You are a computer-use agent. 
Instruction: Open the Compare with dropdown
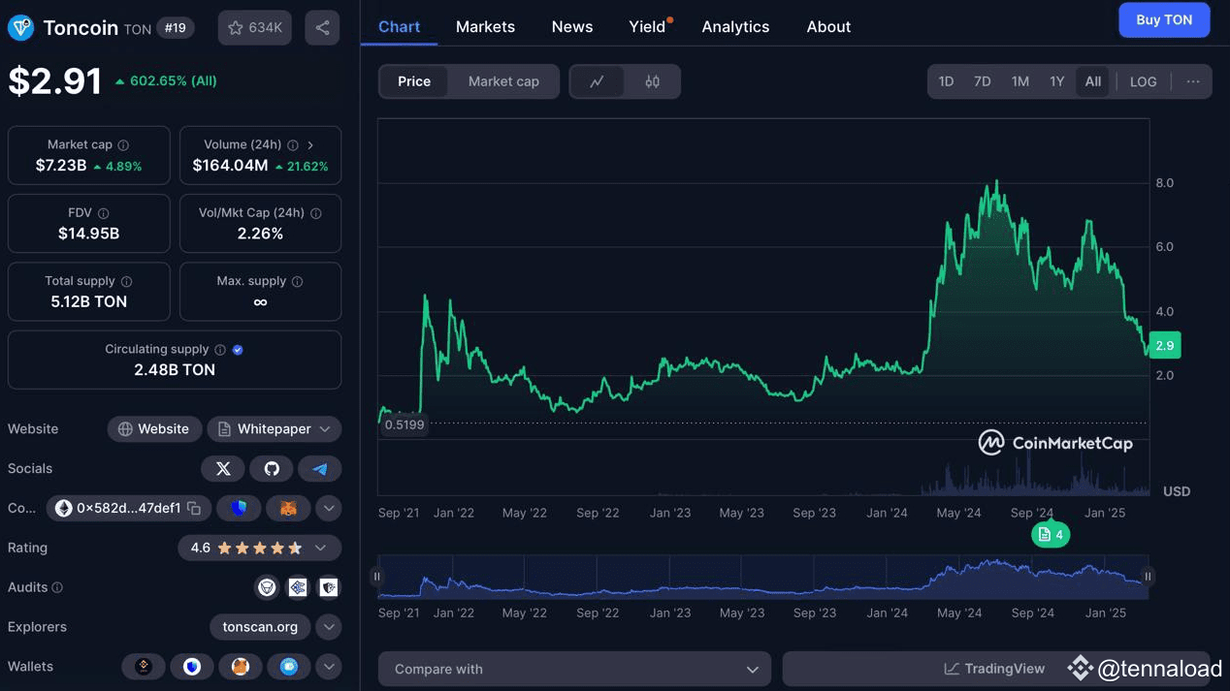575,669
